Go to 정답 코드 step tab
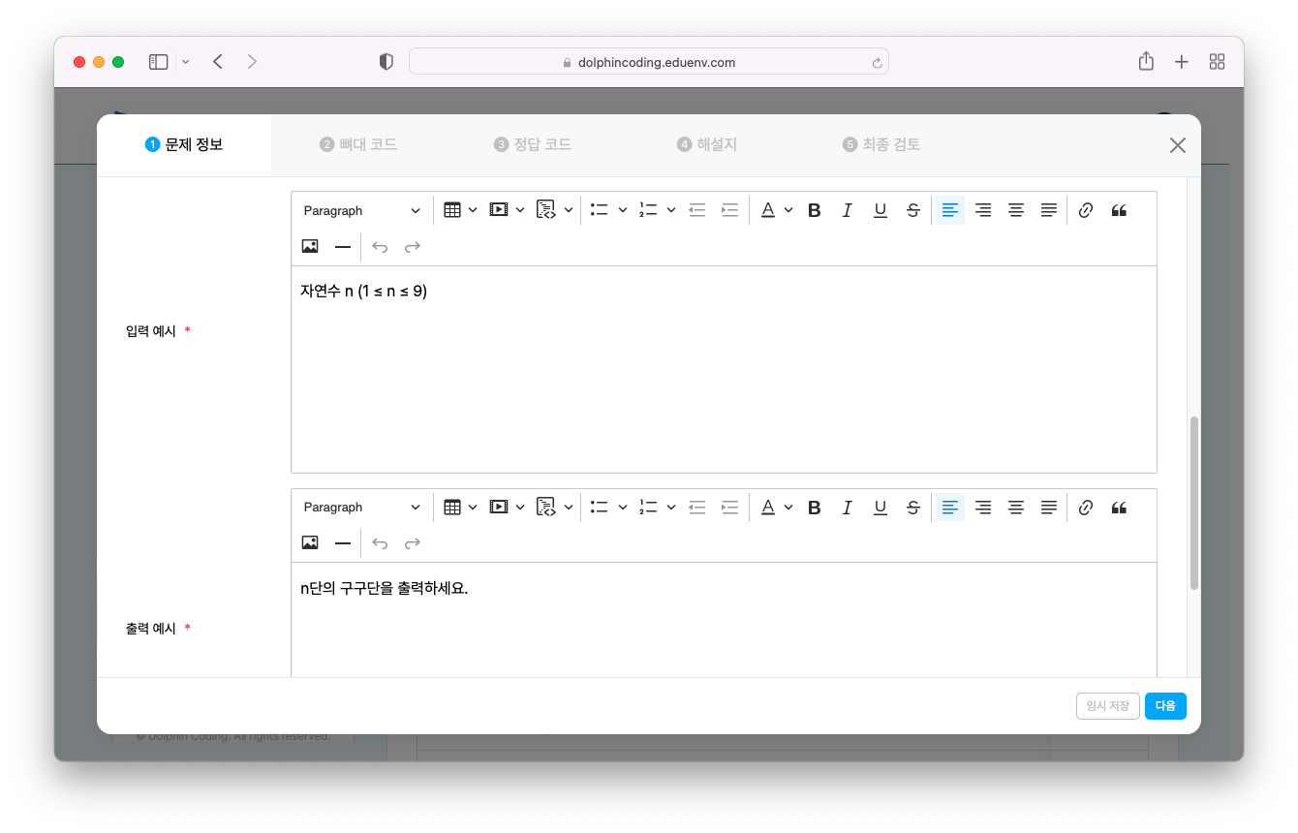The height and width of the screenshot is (833, 1298). coord(533,145)
